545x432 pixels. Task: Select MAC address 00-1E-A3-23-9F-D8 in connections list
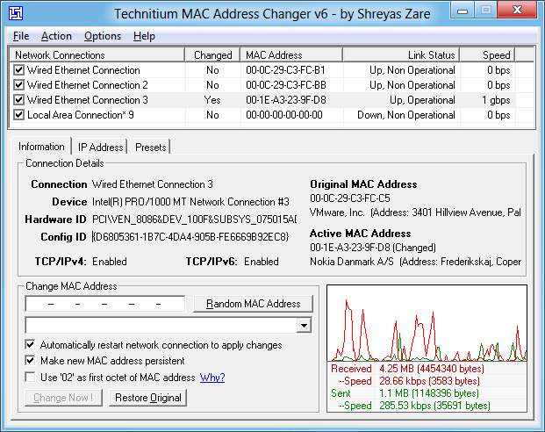coord(286,100)
